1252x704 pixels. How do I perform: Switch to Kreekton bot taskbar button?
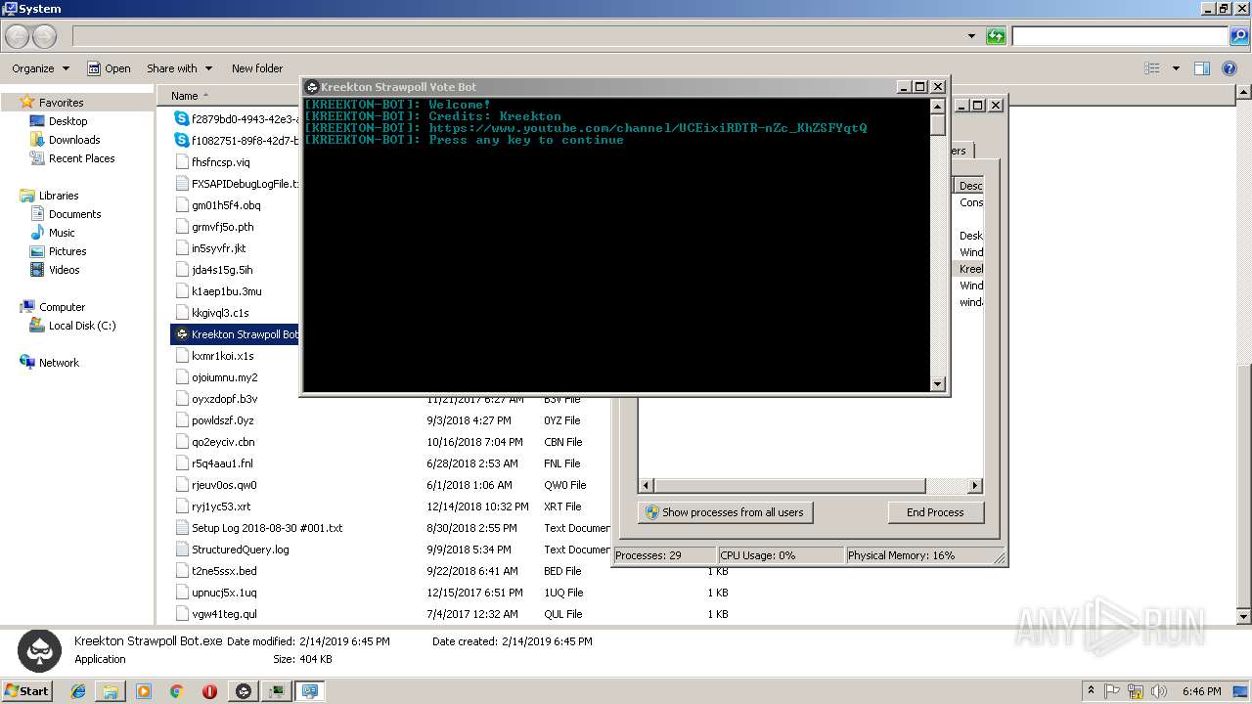(244, 691)
